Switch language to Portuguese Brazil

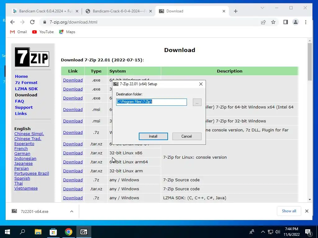[31, 174]
